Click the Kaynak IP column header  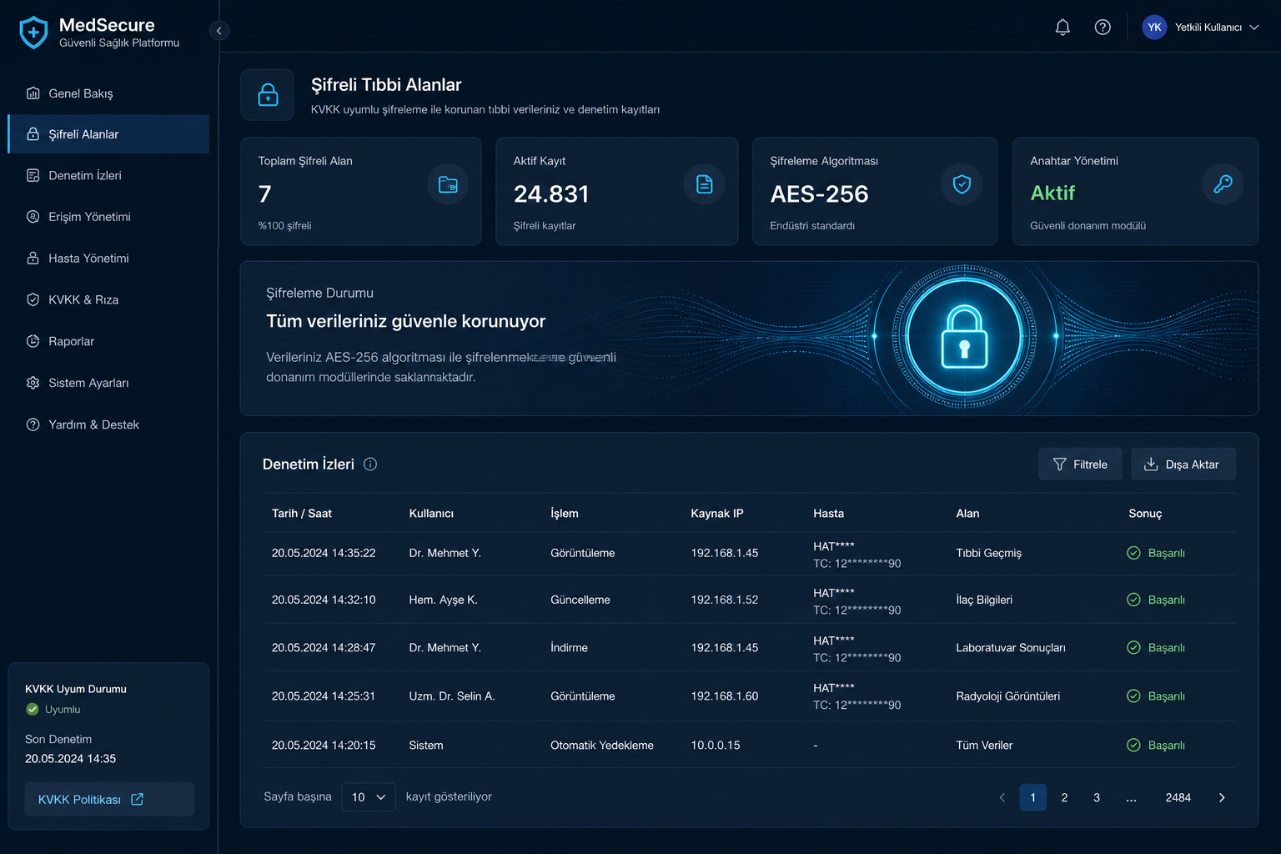coord(717,514)
